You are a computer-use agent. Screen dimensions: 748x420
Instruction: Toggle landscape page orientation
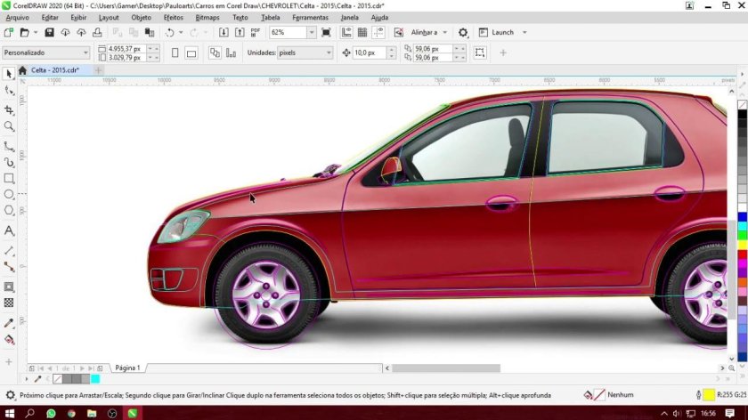(x=191, y=53)
